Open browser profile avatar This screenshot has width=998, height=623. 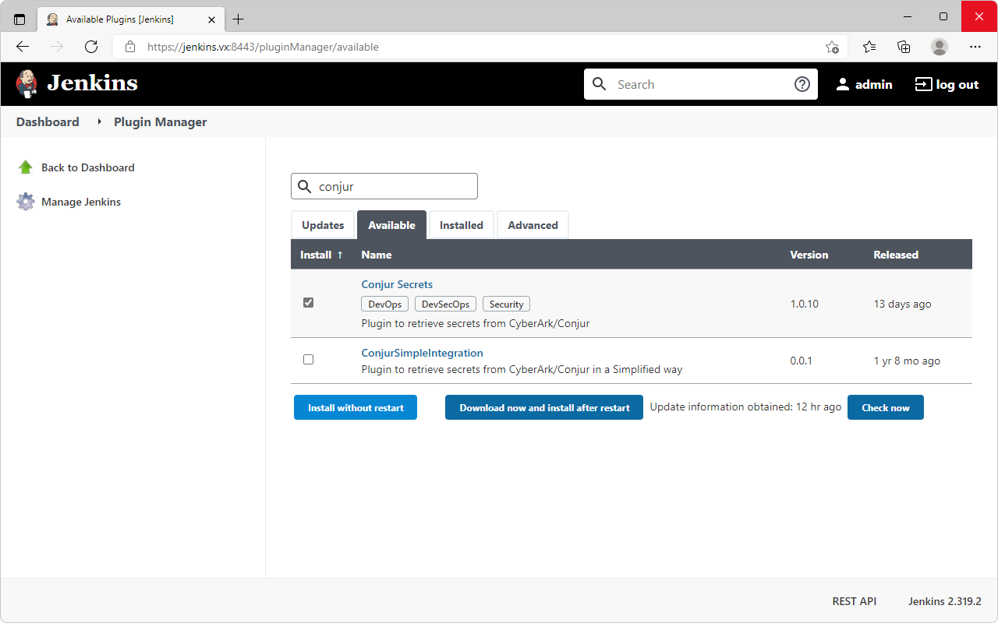(x=940, y=47)
